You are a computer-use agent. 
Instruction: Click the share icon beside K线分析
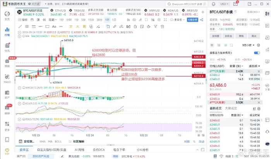(202, 20)
